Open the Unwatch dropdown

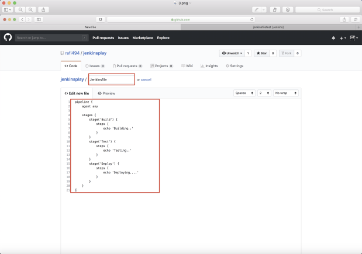(x=232, y=53)
